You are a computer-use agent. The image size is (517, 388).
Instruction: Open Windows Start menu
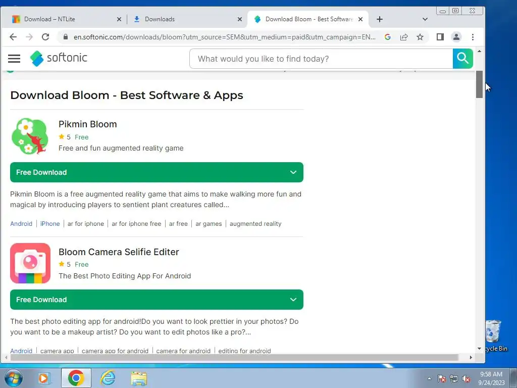(14, 378)
